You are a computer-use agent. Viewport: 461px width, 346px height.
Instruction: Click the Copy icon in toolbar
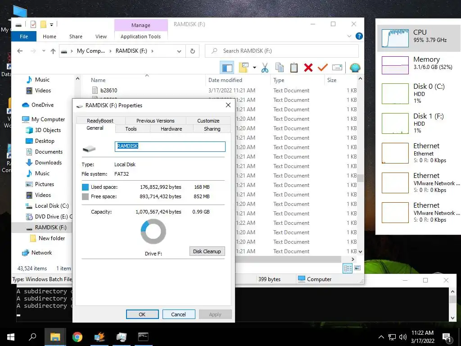click(279, 68)
